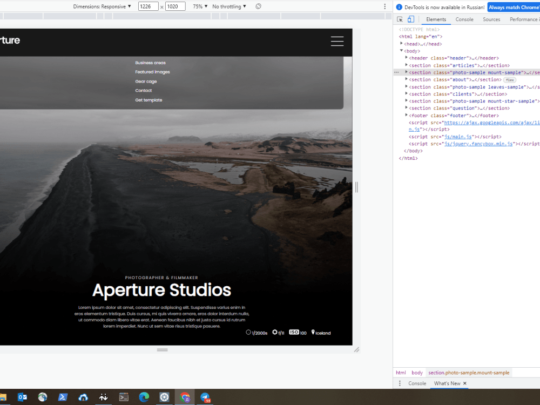Open the Featured images menu link
Viewport: 540px width, 405px height.
[x=153, y=72]
